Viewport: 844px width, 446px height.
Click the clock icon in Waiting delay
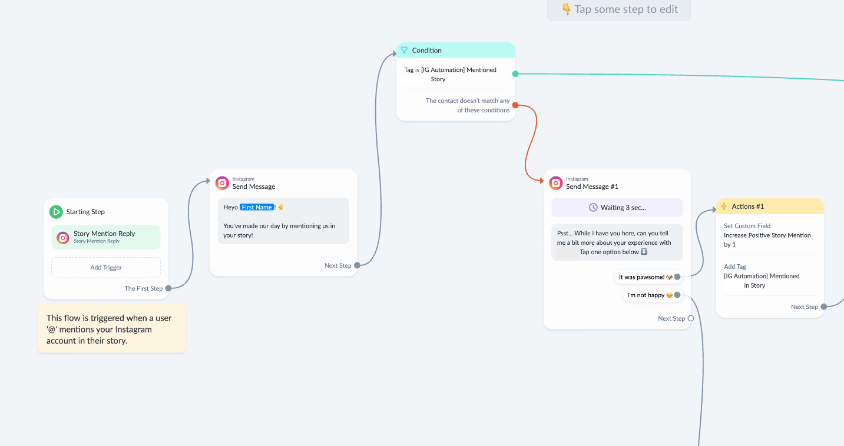point(594,208)
